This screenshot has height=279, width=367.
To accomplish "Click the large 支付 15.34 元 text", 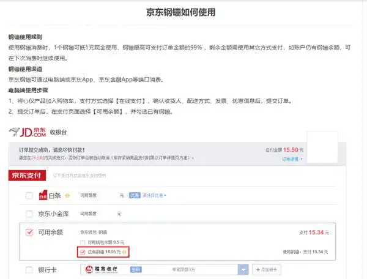I will 314,232.
